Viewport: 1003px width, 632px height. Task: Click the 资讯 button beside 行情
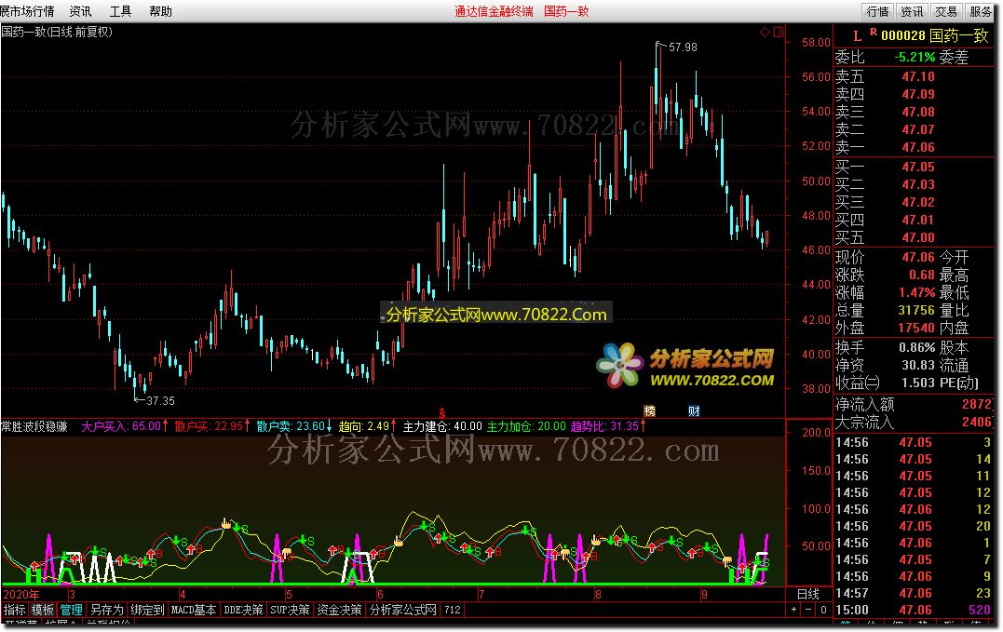click(912, 11)
